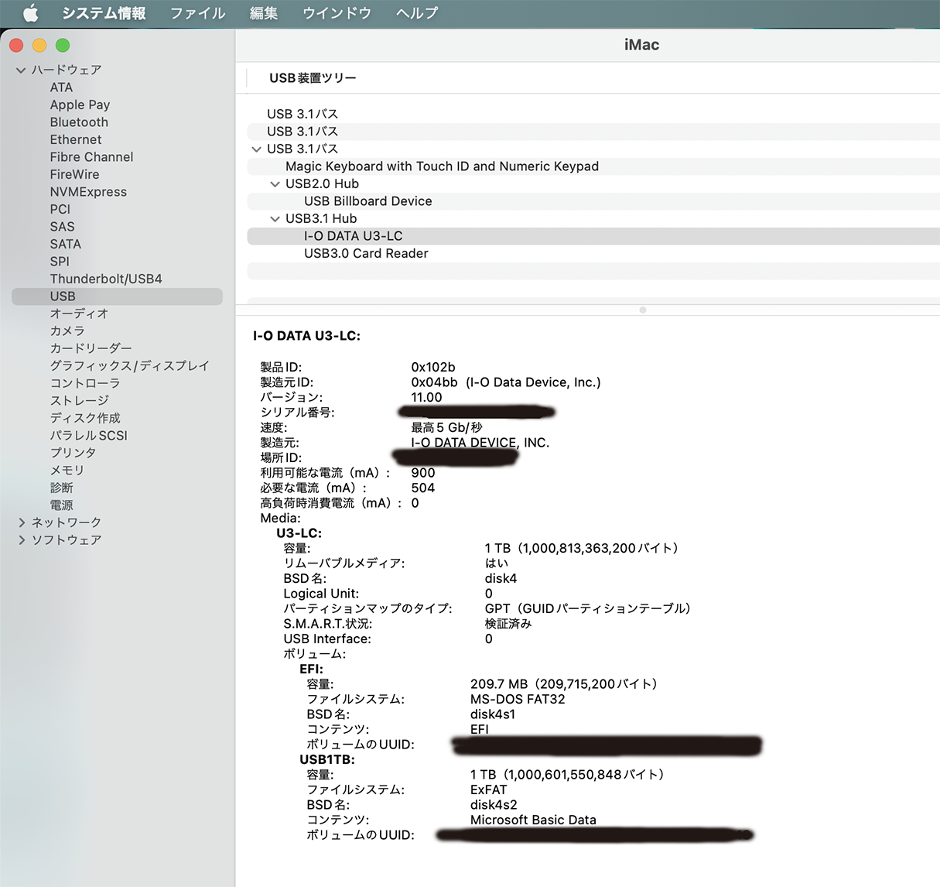Select Magic Keyboard with Touch ID row
Image resolution: width=940 pixels, height=887 pixels.
click(x=593, y=166)
